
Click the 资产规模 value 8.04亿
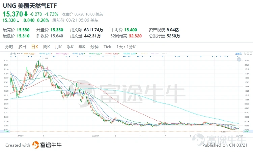(173, 30)
